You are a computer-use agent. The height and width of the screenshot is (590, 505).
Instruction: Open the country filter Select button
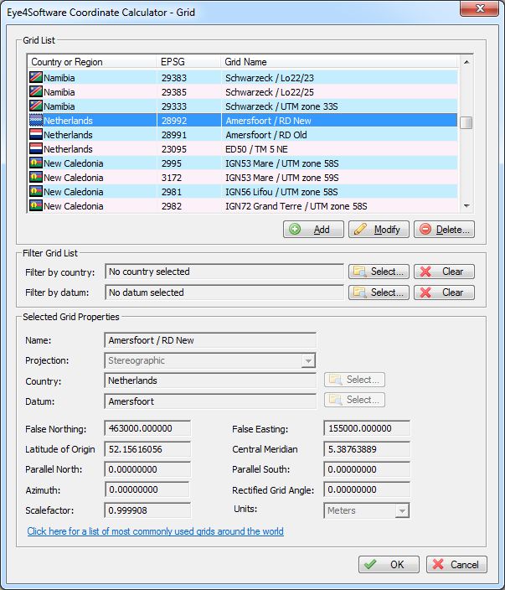379,272
